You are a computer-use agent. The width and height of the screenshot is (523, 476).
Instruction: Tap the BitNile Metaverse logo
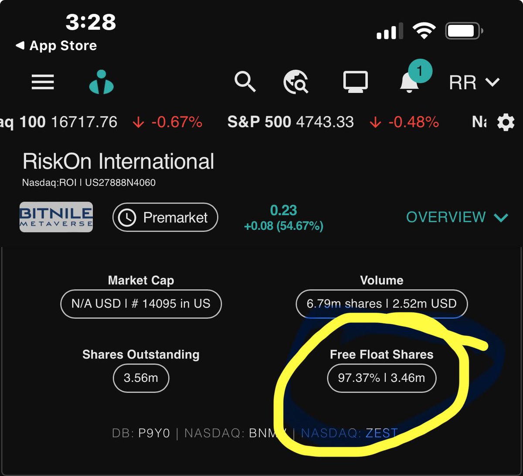click(56, 217)
